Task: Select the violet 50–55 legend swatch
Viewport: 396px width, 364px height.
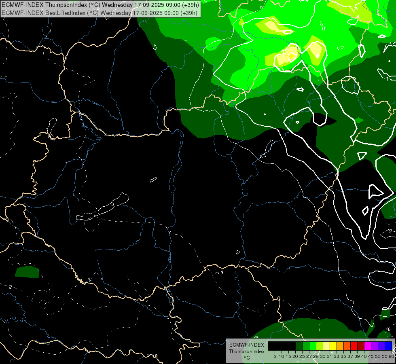Action: [381, 346]
